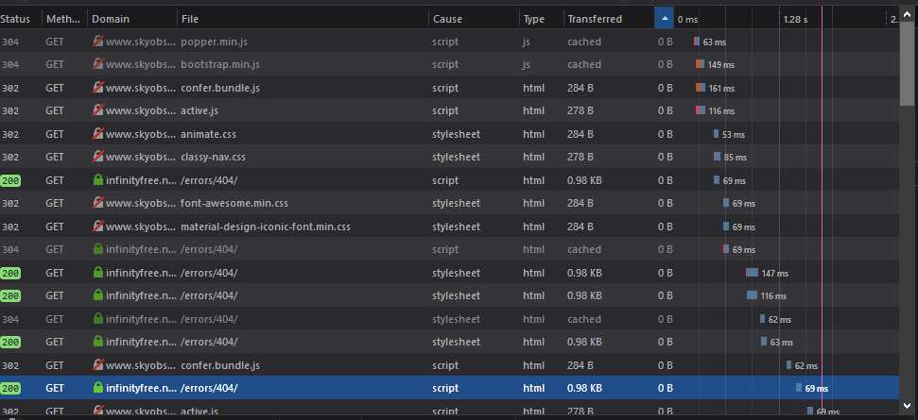
Task: Click green lock in /errors/404/ row below classy-nav.css
Action: click(98, 180)
